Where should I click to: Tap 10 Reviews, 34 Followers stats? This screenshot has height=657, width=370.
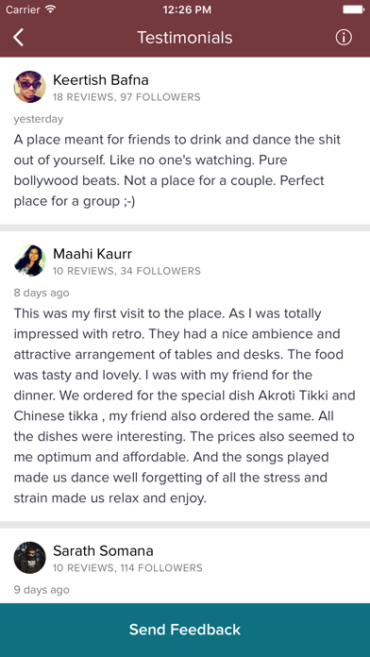click(x=126, y=271)
